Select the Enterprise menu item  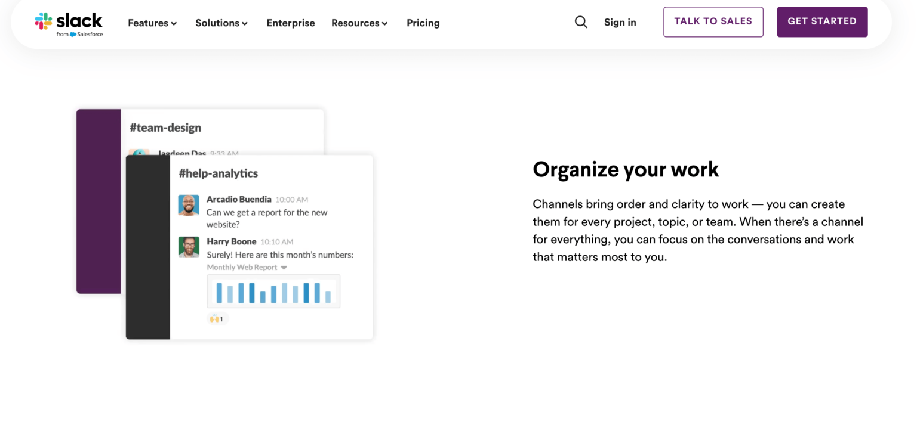[291, 23]
